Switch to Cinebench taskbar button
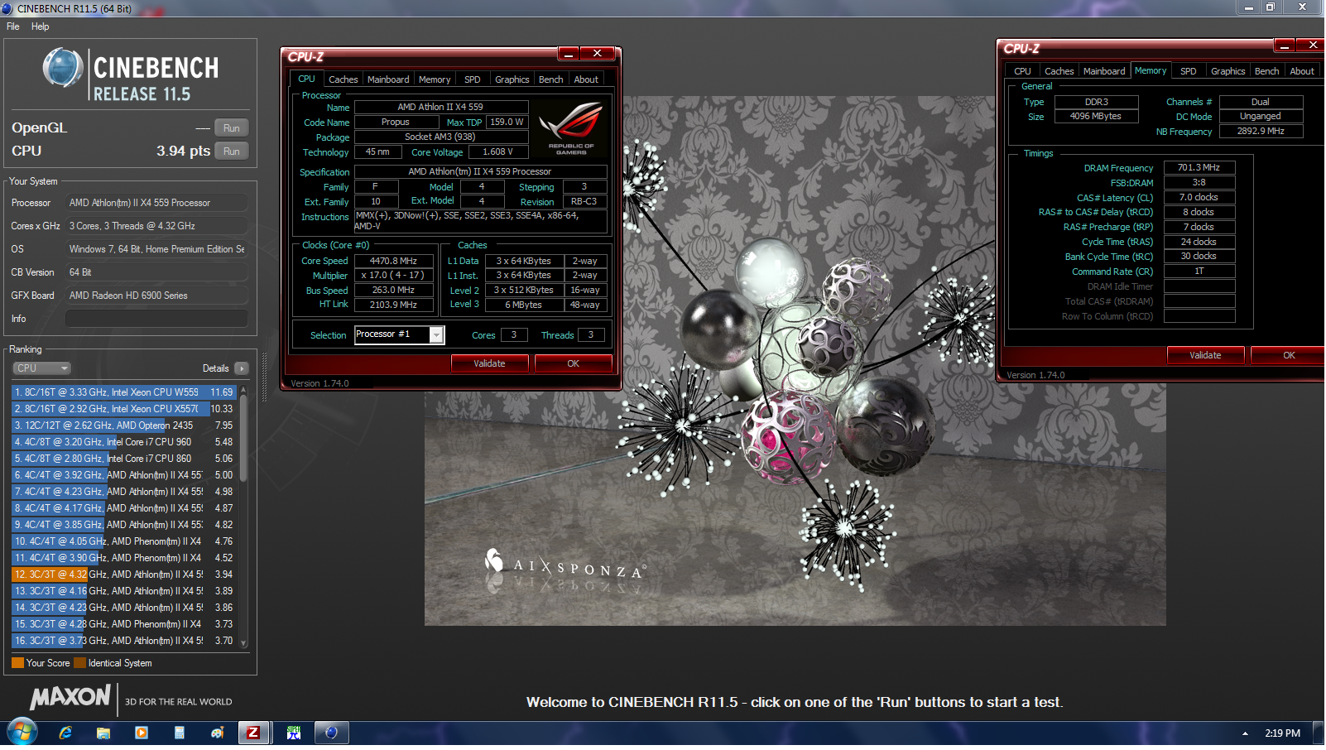This screenshot has width=1326, height=750. [x=332, y=733]
